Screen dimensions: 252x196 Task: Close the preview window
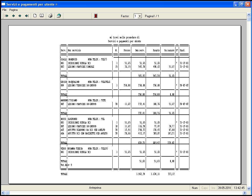click(248, 4)
